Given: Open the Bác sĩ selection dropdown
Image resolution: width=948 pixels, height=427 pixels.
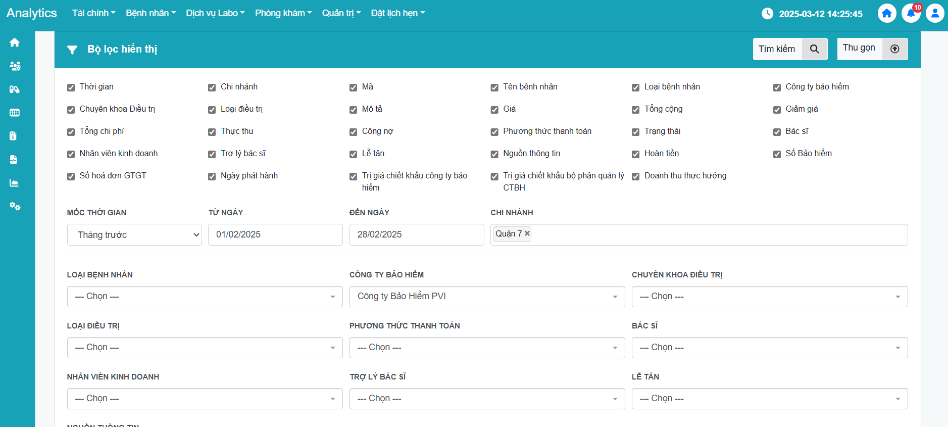Looking at the screenshot, I should tap(769, 348).
